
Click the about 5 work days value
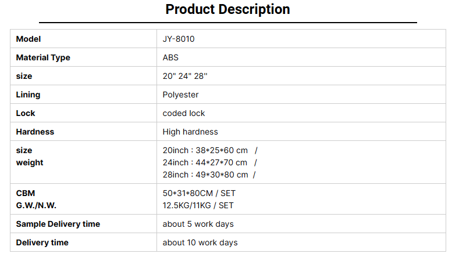click(198, 224)
